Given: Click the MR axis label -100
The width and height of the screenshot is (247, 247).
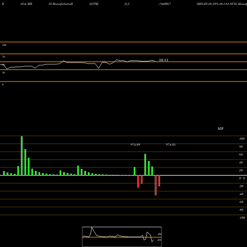Looking at the screenshot, I should (x=242, y=218).
